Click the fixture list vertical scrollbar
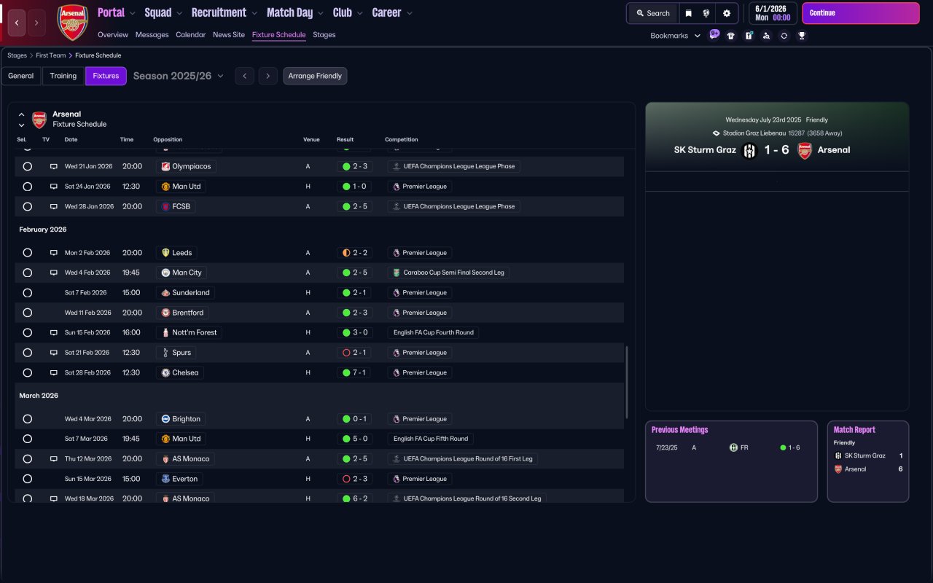The height and width of the screenshot is (583, 933). (x=626, y=382)
